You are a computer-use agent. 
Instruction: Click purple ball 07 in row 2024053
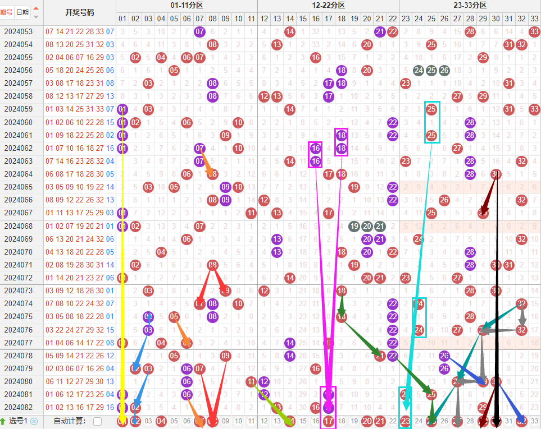[x=199, y=32]
